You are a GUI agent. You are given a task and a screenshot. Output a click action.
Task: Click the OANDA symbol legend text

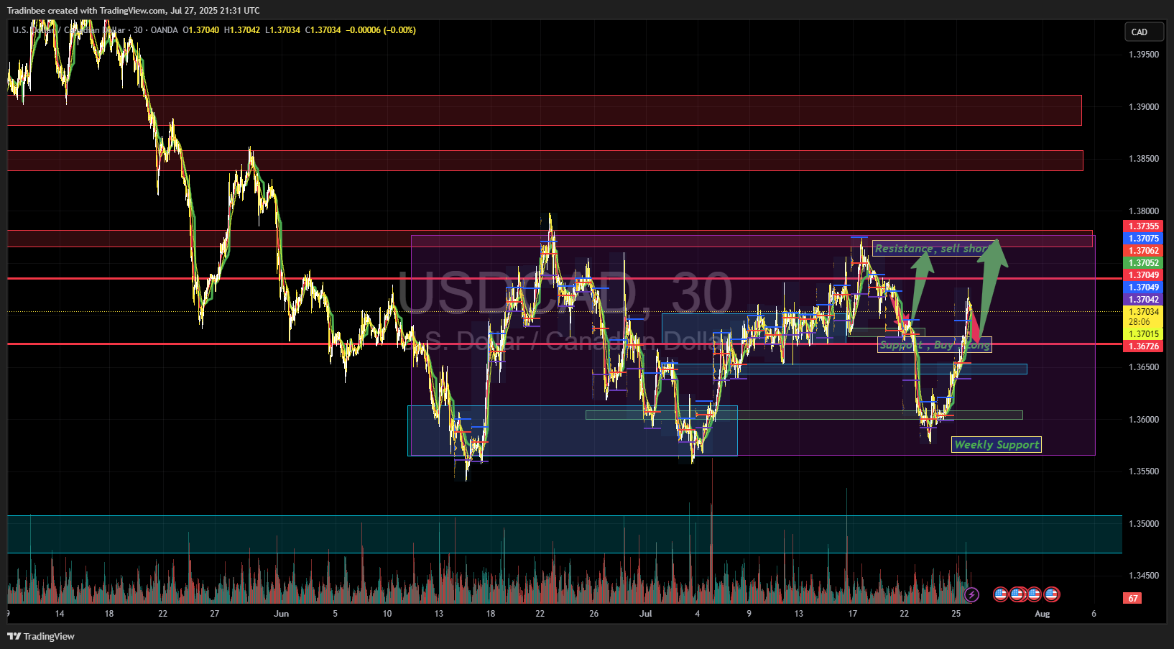165,30
